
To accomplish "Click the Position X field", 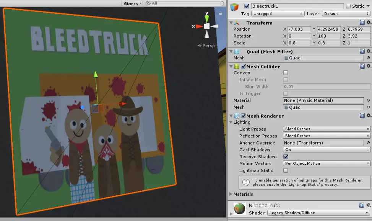I will pos(299,29).
